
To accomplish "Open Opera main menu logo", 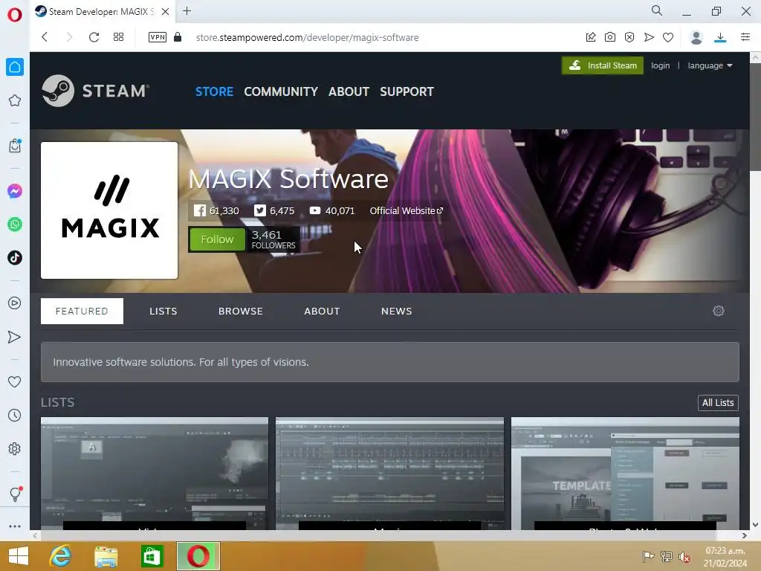I will click(x=15, y=15).
